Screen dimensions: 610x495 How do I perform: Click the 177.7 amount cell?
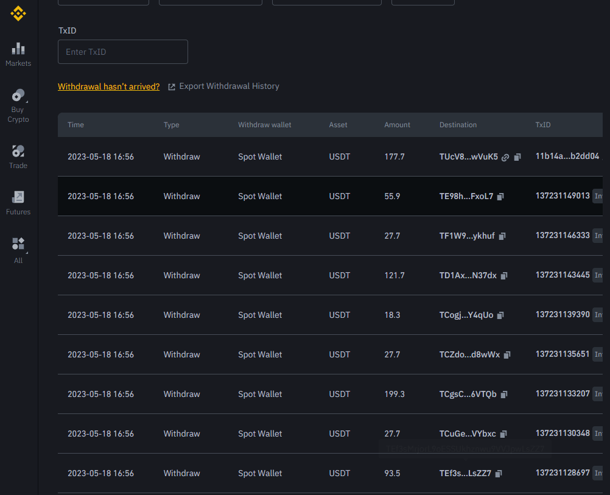tap(394, 157)
